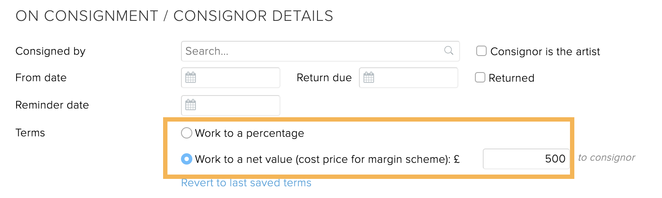The image size is (662, 198).
Task: Focus the Consigned by search field
Action: [312, 51]
